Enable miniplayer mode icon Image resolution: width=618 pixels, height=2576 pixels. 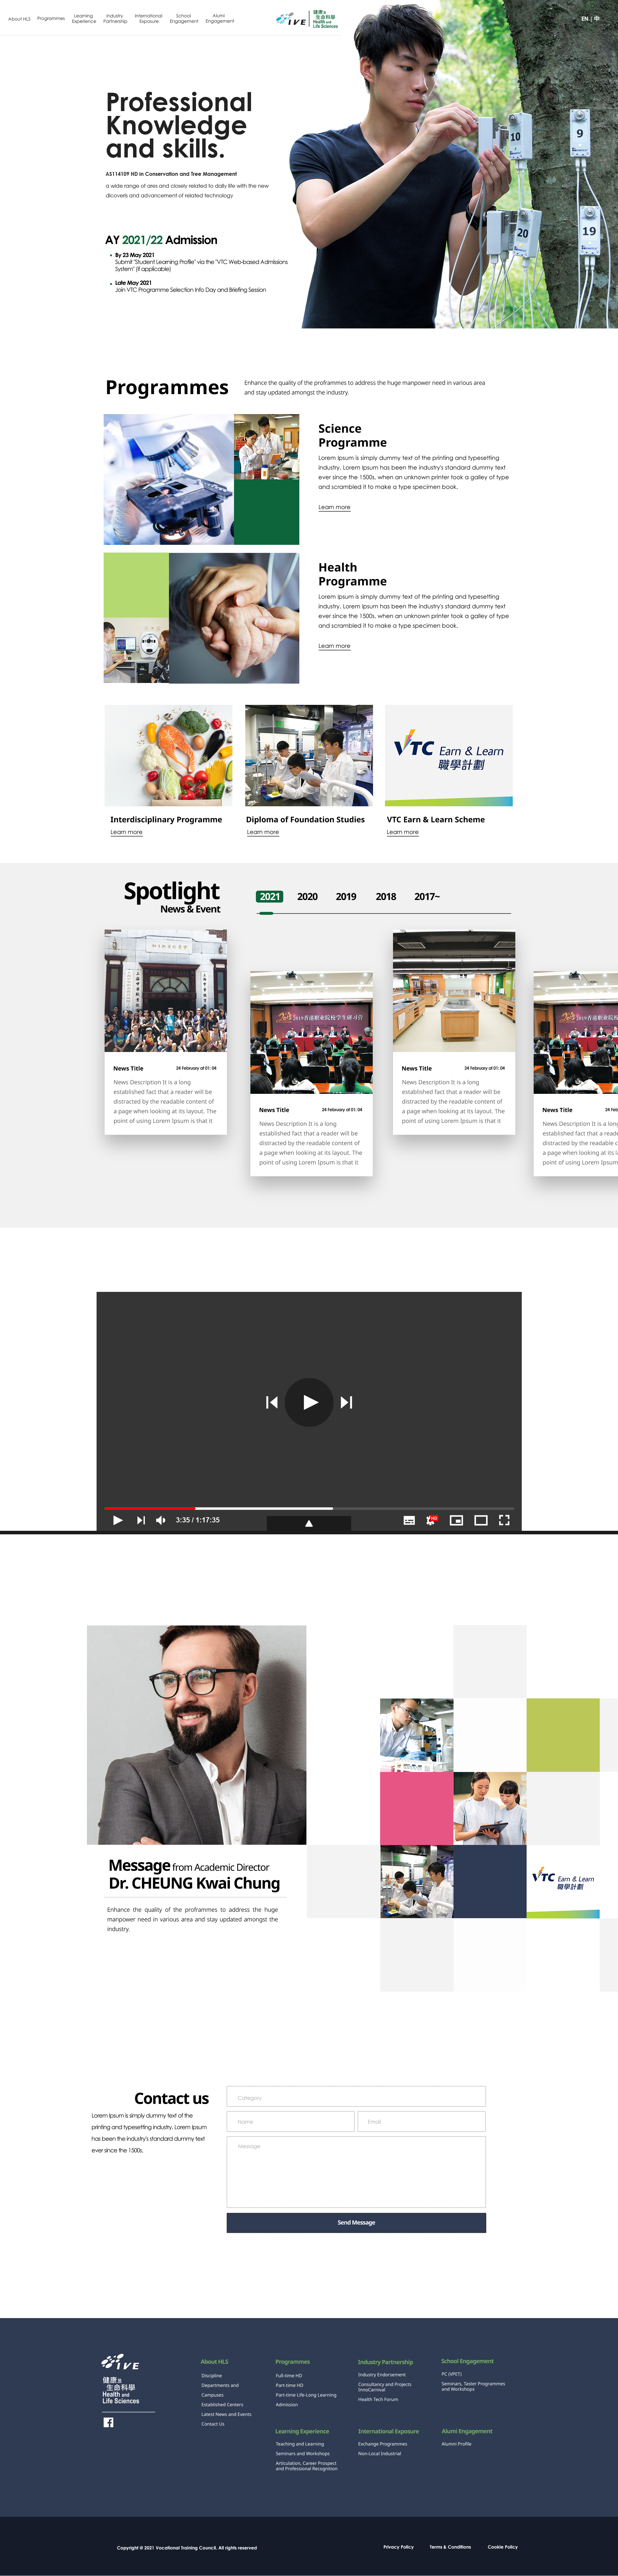coord(456,1520)
